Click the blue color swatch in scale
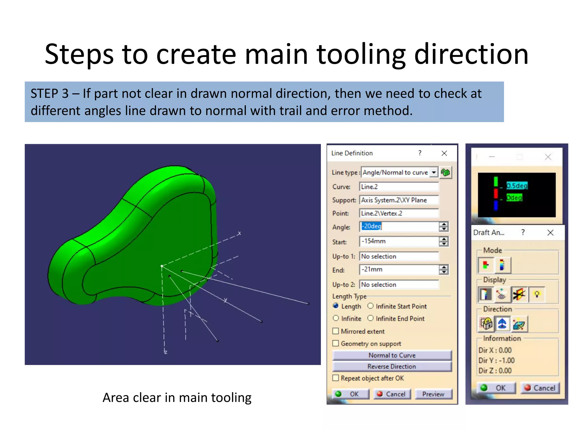The image size is (574, 430). [x=496, y=205]
